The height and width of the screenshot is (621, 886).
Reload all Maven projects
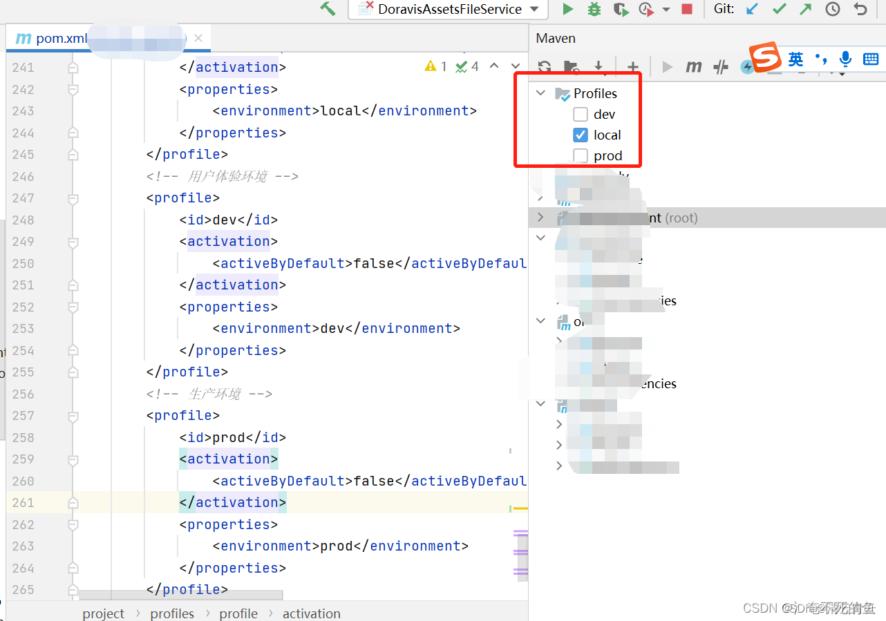(x=545, y=66)
